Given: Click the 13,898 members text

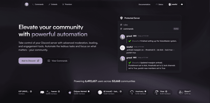Looking at the screenshot, I should coord(51,94).
